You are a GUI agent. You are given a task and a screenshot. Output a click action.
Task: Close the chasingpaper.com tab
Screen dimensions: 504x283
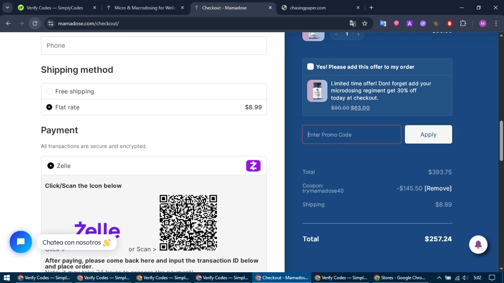[358, 8]
